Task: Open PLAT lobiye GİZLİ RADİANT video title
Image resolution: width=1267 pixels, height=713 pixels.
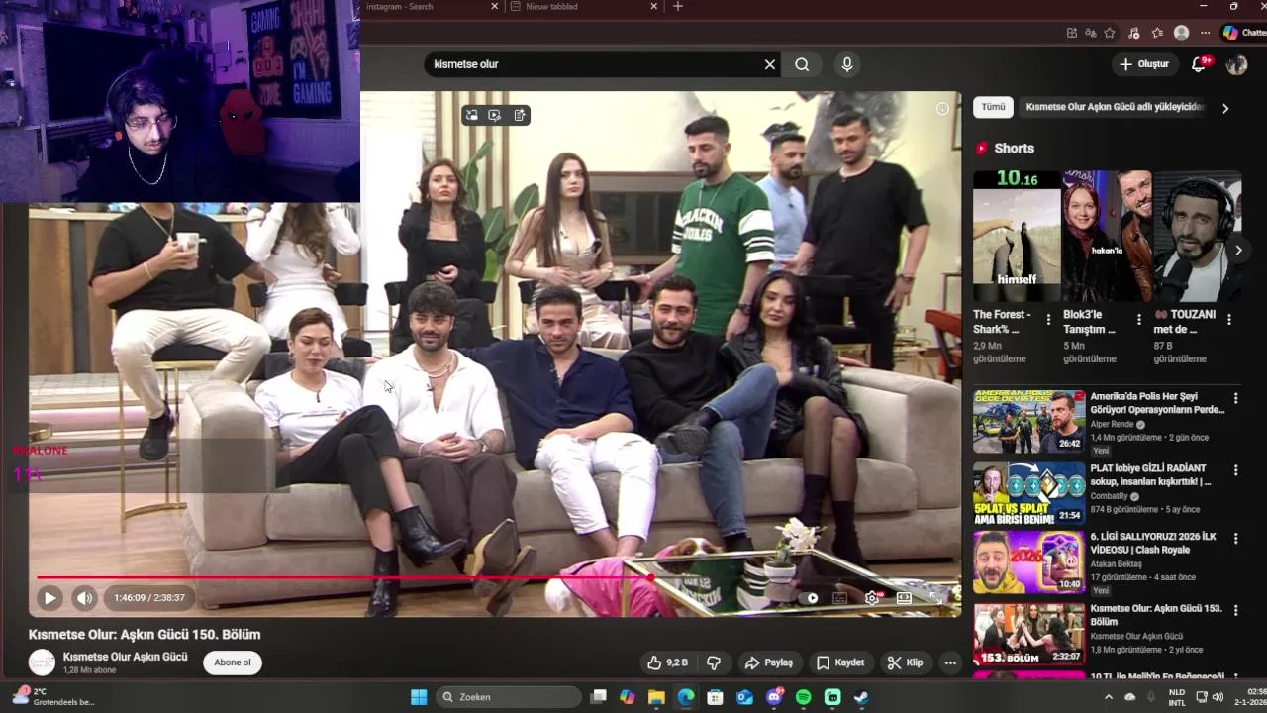Action: point(1150,474)
